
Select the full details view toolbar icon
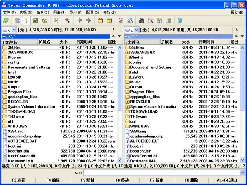pyautogui.click(x=26, y=21)
